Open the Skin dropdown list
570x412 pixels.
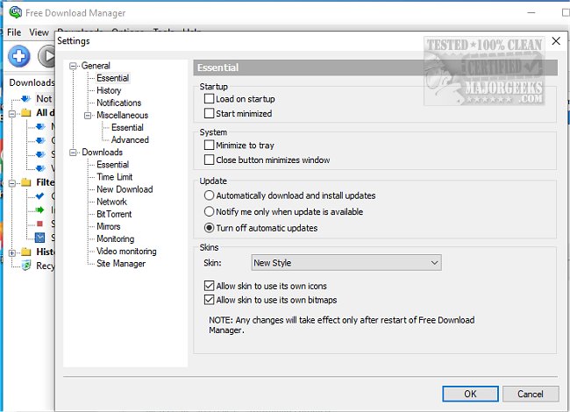click(346, 262)
